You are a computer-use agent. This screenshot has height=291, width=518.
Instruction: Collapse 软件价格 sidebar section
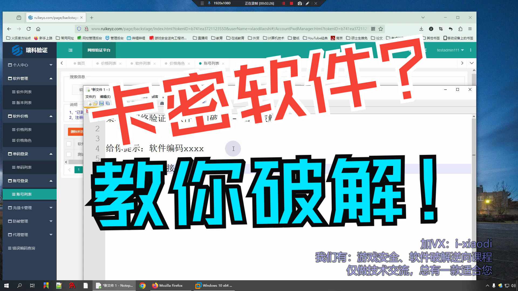click(x=30, y=116)
